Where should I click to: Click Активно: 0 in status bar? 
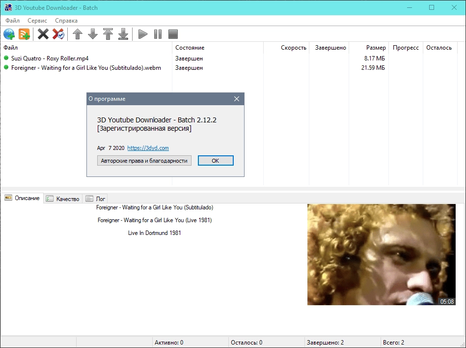tap(169, 343)
